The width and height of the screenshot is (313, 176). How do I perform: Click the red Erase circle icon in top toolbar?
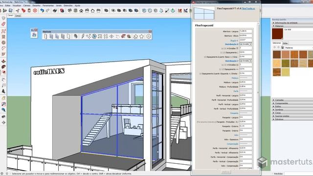35,11
